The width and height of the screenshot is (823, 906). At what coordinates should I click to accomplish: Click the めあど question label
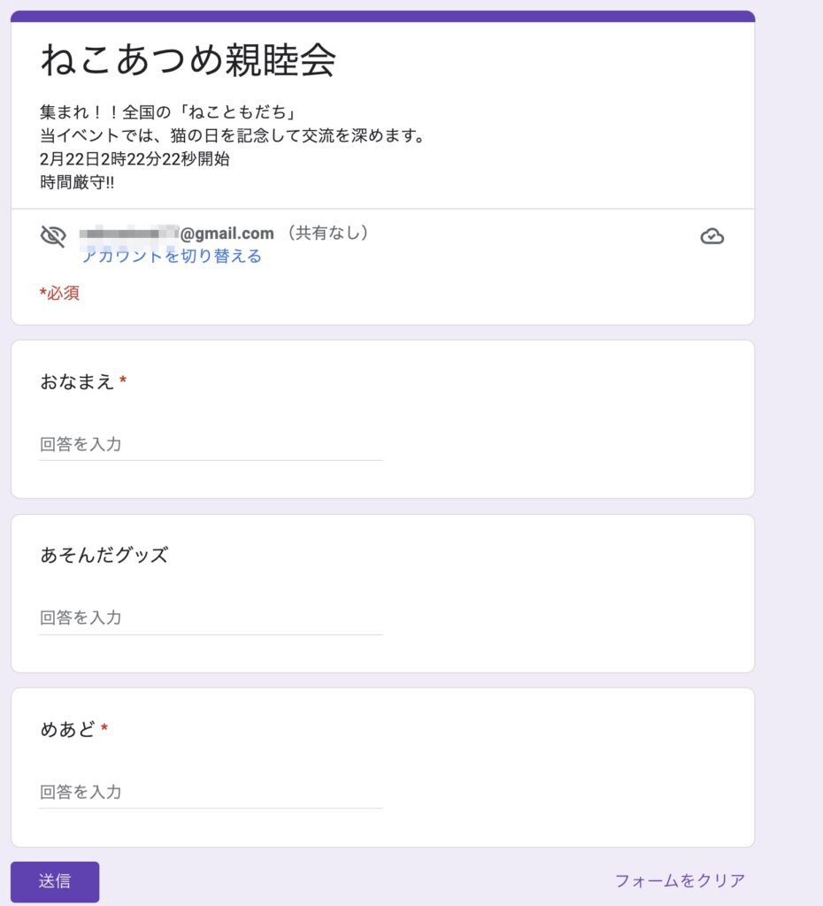pos(67,729)
